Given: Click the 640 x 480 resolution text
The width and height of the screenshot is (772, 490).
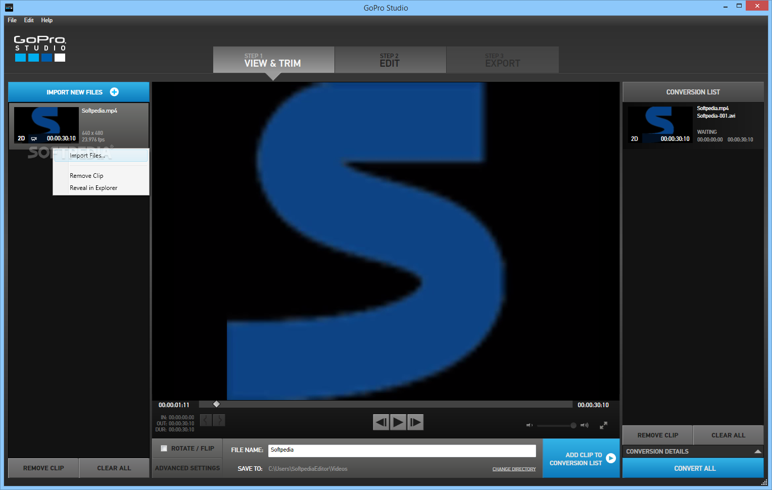Looking at the screenshot, I should pyautogui.click(x=92, y=133).
